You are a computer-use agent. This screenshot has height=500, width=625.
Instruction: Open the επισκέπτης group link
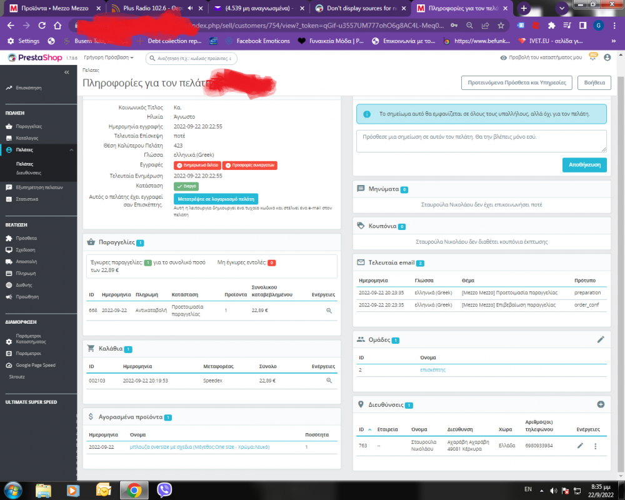433,370
